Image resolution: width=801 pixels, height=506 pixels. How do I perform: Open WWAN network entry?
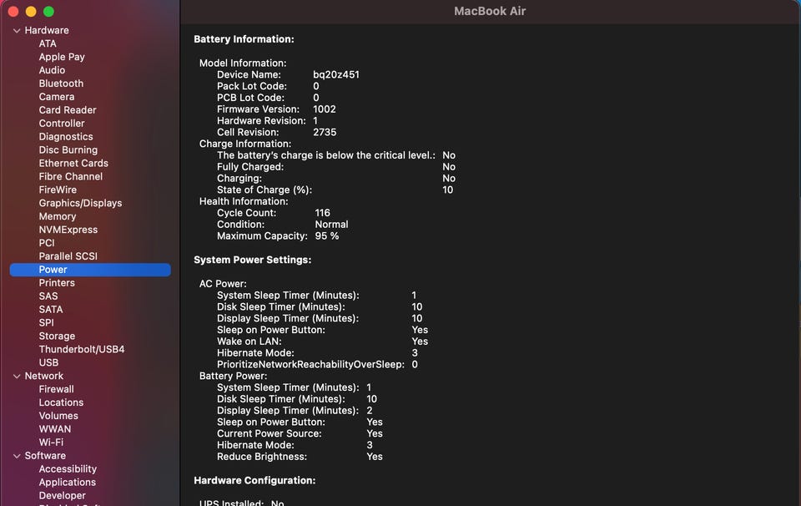click(55, 429)
